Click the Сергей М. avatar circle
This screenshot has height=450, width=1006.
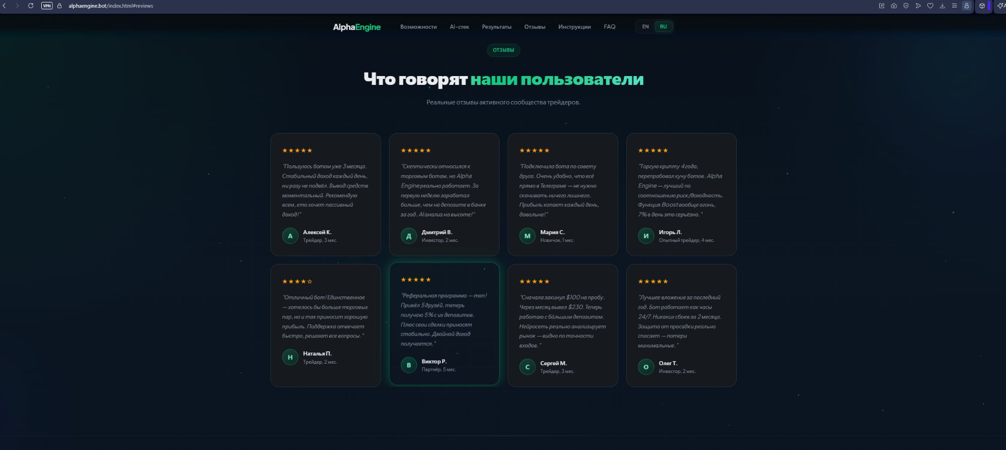[x=527, y=367]
